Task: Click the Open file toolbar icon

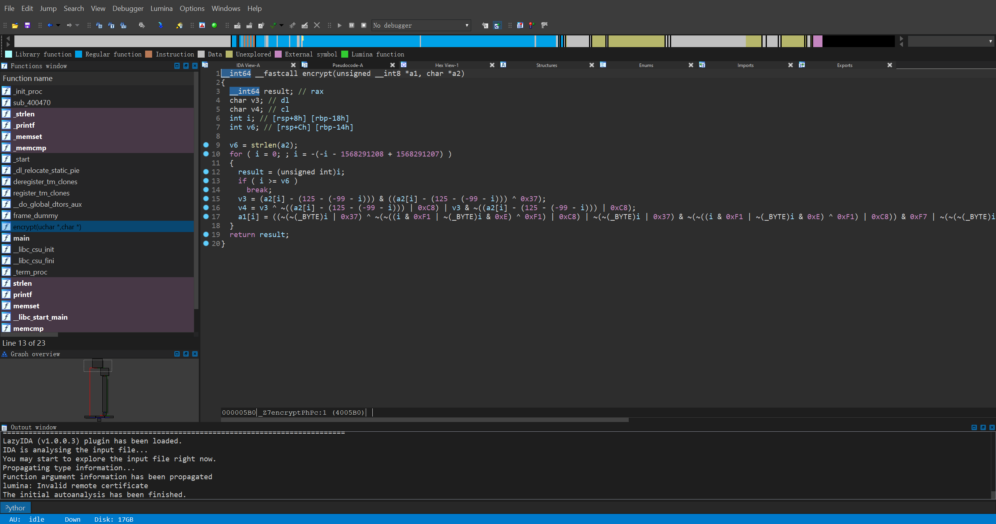Action: tap(15, 25)
